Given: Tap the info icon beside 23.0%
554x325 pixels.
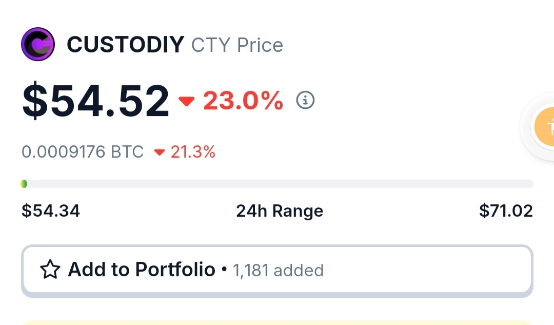Looking at the screenshot, I should tap(306, 100).
